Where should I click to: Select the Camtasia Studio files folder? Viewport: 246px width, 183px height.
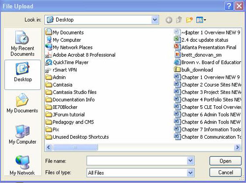[71, 92]
